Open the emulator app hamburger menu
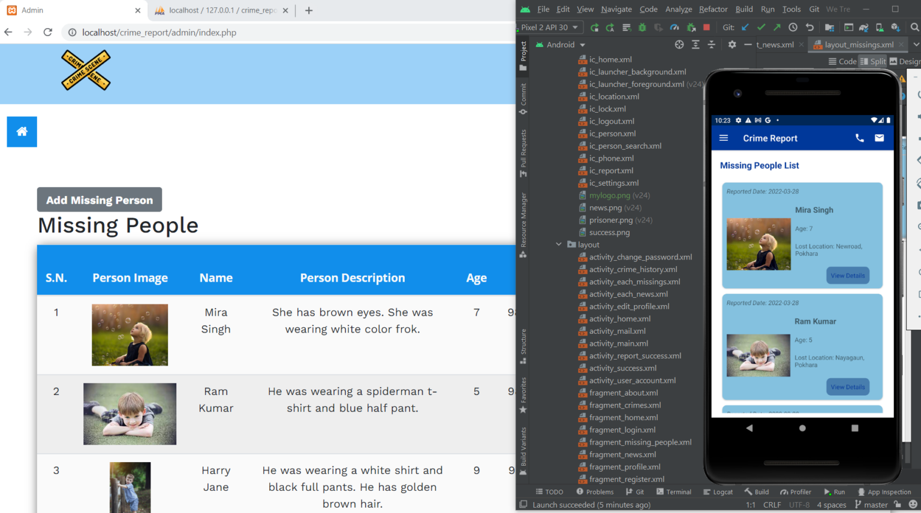Screen dimensions: 921x513 pos(724,138)
